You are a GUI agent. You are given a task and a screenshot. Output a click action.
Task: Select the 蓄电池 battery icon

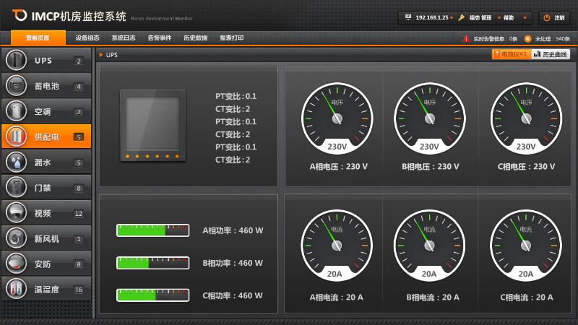point(16,86)
